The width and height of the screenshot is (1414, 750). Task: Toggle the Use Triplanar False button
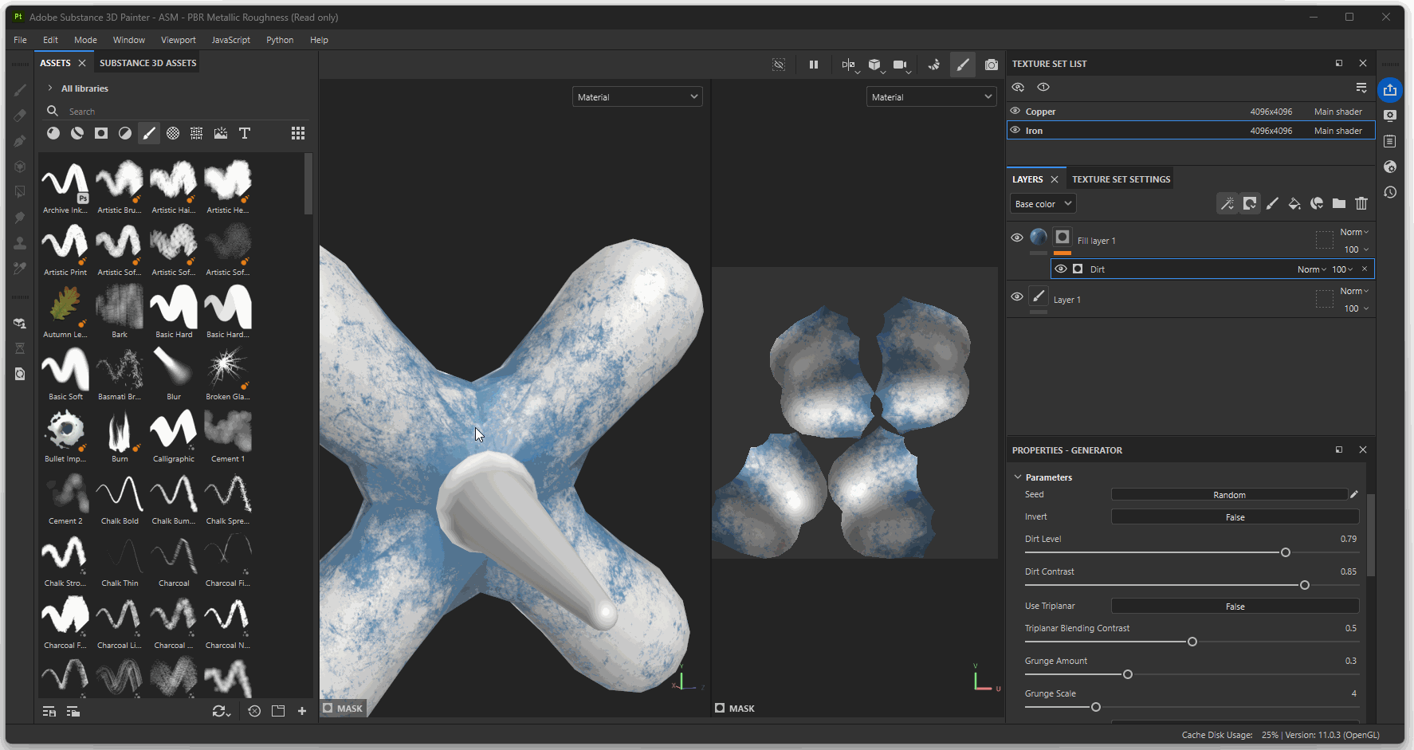1234,607
